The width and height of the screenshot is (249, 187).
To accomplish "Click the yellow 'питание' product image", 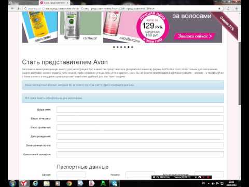I will coord(40,27).
